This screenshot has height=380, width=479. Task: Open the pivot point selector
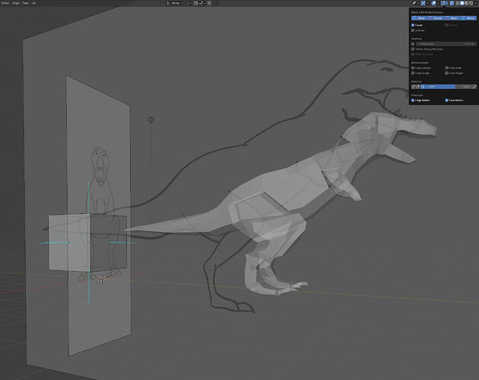[189, 3]
